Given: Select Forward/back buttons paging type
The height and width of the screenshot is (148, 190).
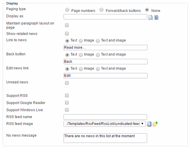Looking at the screenshot, I should point(102,10).
